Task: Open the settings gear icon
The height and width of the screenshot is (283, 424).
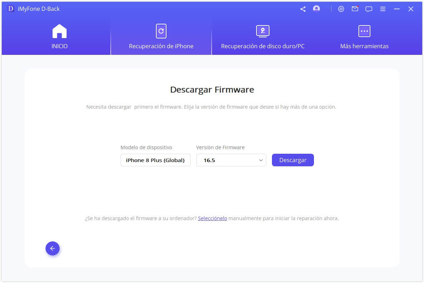Action: tap(341, 9)
